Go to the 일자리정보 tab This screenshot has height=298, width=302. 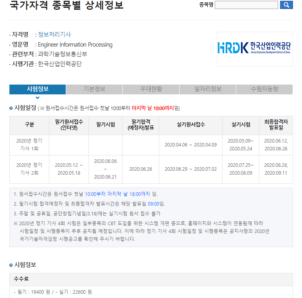[208, 89]
